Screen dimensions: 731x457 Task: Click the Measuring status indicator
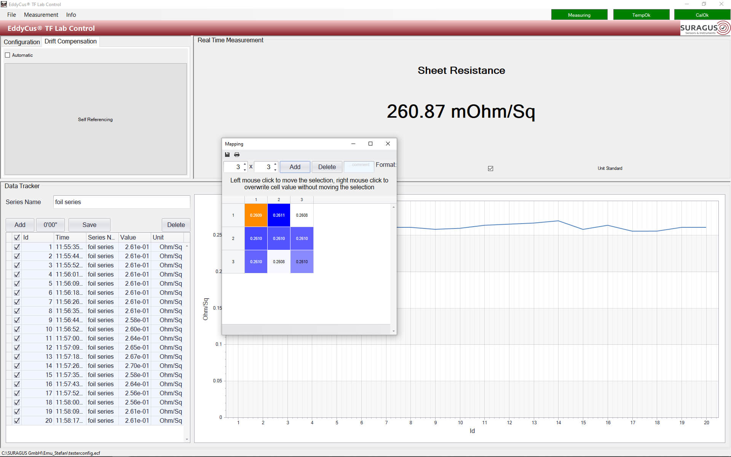[579, 15]
